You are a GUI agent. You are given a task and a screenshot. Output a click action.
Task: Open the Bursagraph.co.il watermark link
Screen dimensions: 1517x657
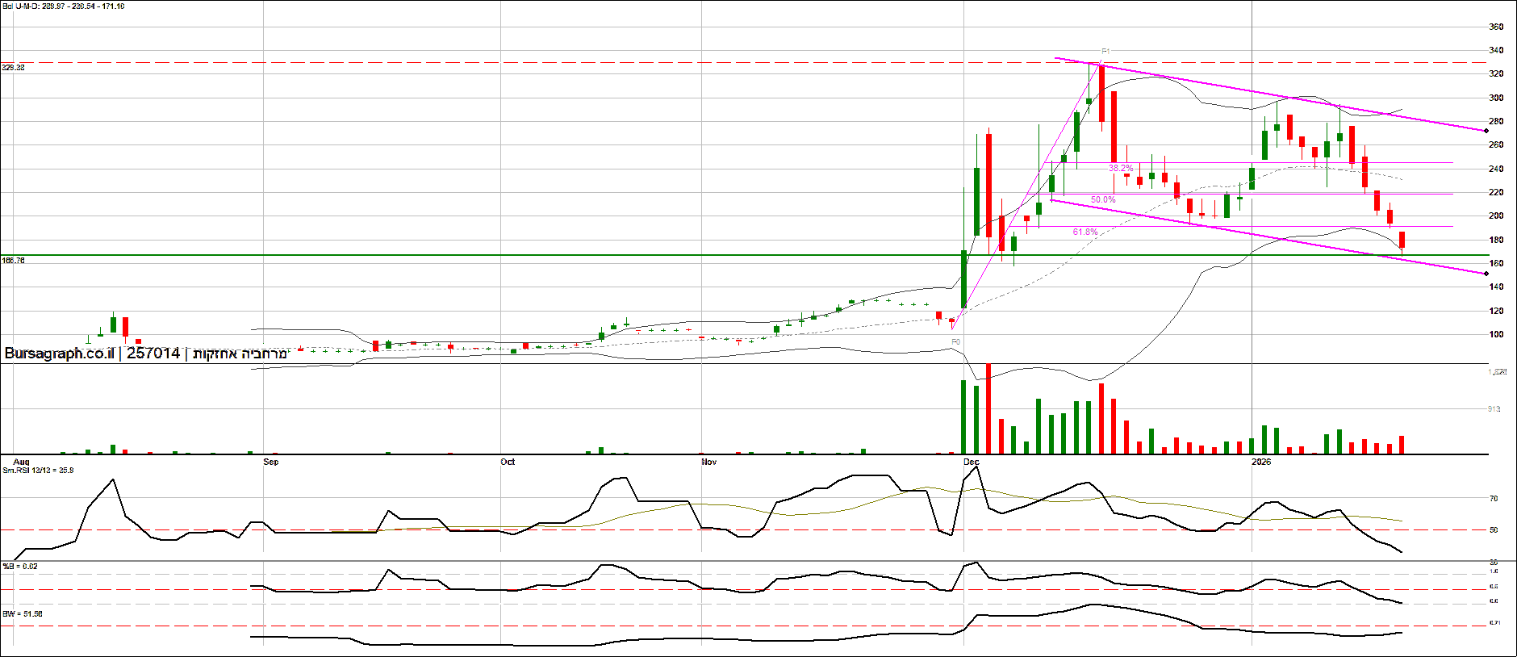point(60,354)
